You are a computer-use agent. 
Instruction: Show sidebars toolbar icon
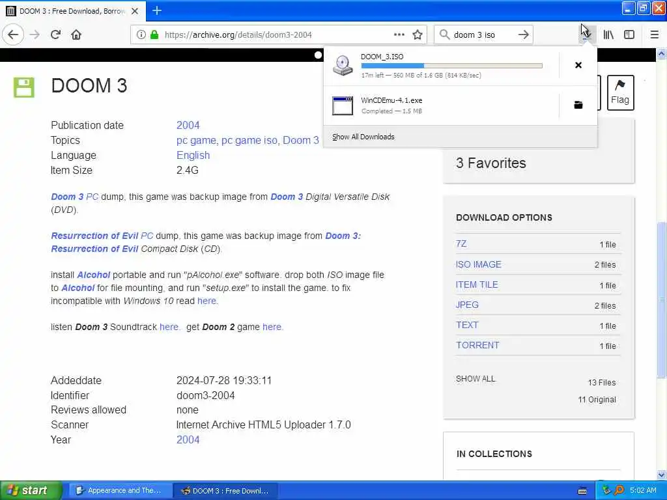click(629, 35)
